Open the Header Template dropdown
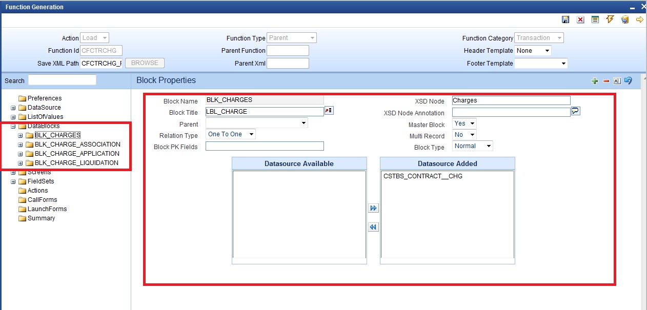Viewport: 647px width, 310px height. (x=533, y=51)
